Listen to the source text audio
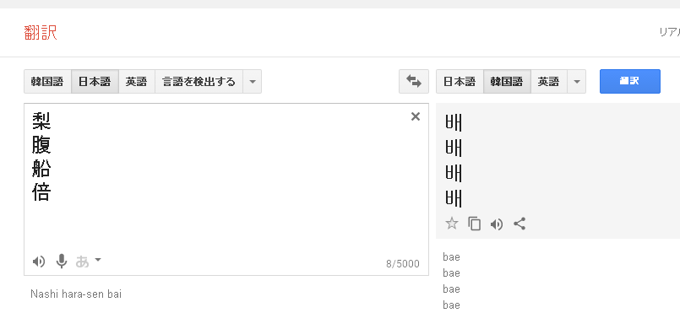Image resolution: width=680 pixels, height=329 pixels. tap(39, 262)
